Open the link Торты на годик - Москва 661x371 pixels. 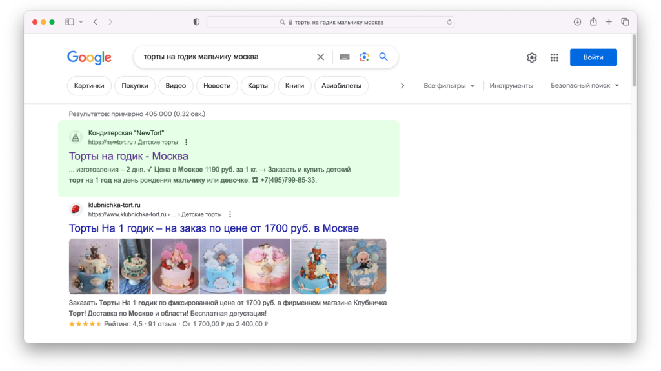(128, 156)
